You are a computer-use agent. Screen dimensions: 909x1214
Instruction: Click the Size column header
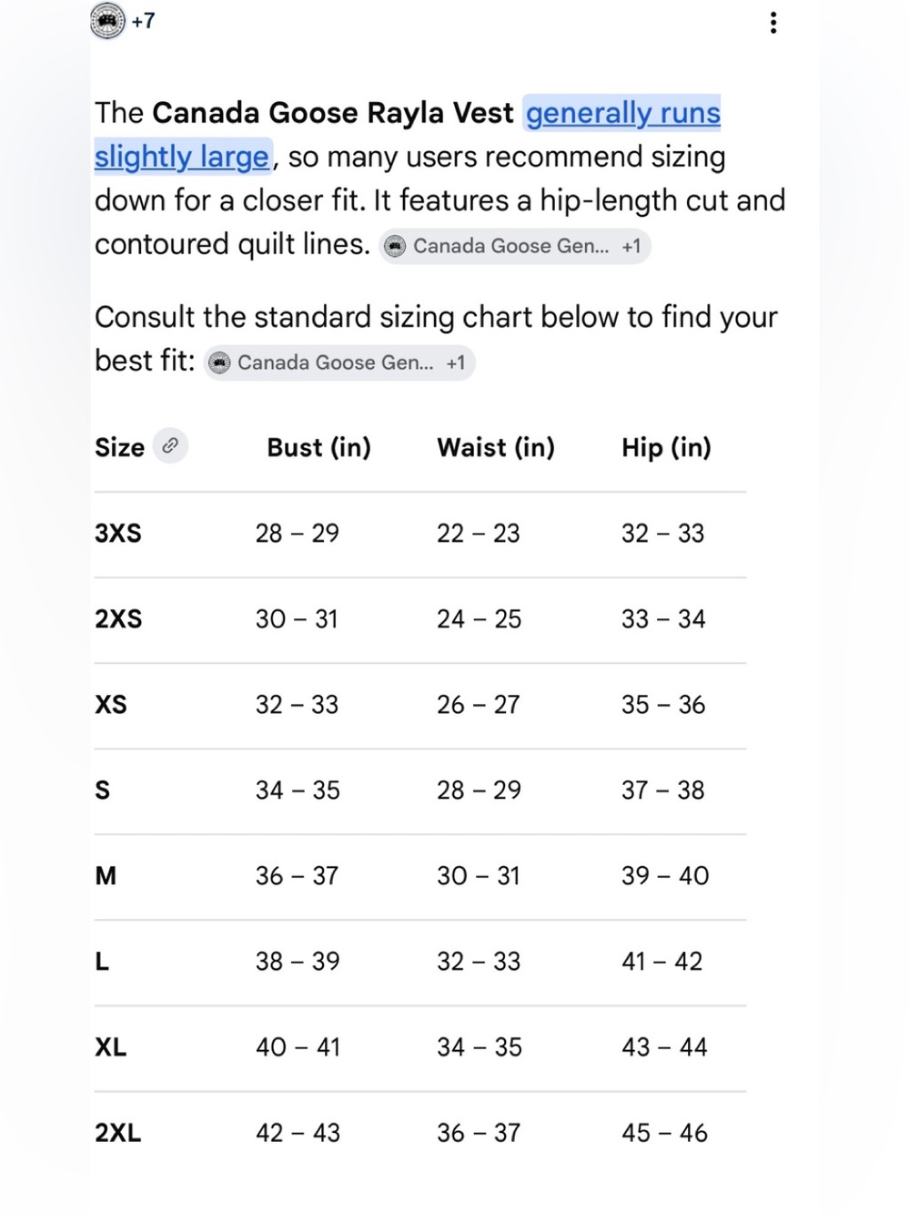[120, 447]
